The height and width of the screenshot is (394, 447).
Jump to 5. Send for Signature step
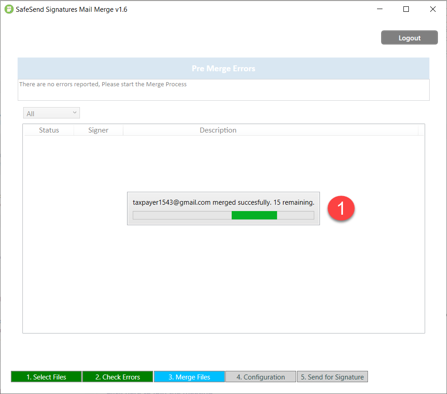point(333,377)
